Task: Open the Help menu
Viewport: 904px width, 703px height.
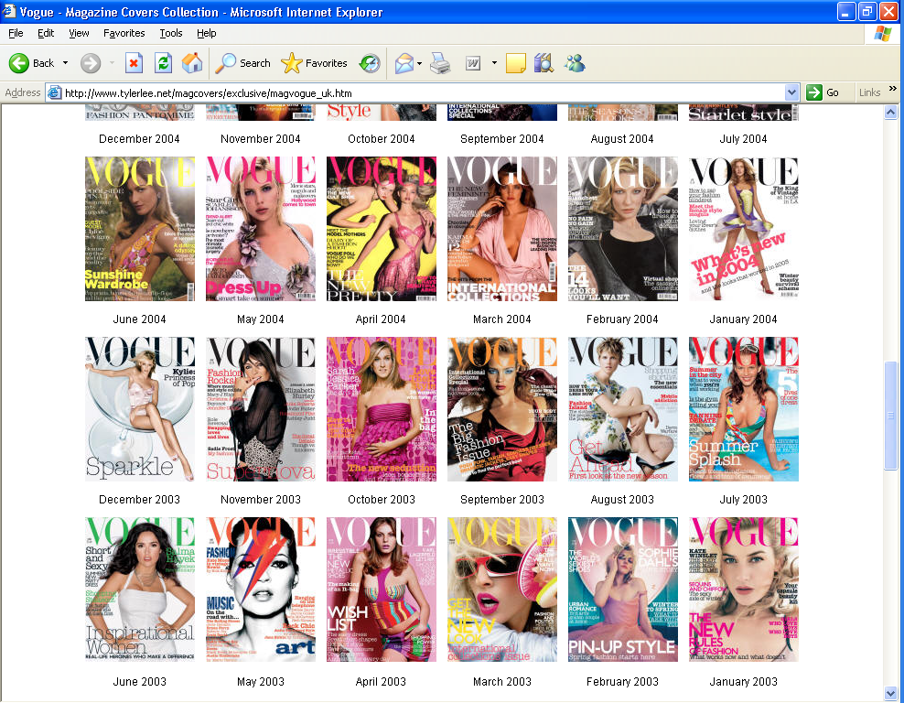Action: pyautogui.click(x=207, y=33)
